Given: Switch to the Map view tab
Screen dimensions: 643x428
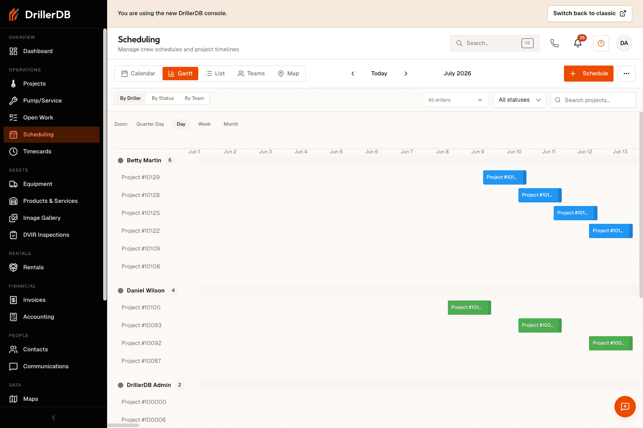Looking at the screenshot, I should point(288,74).
